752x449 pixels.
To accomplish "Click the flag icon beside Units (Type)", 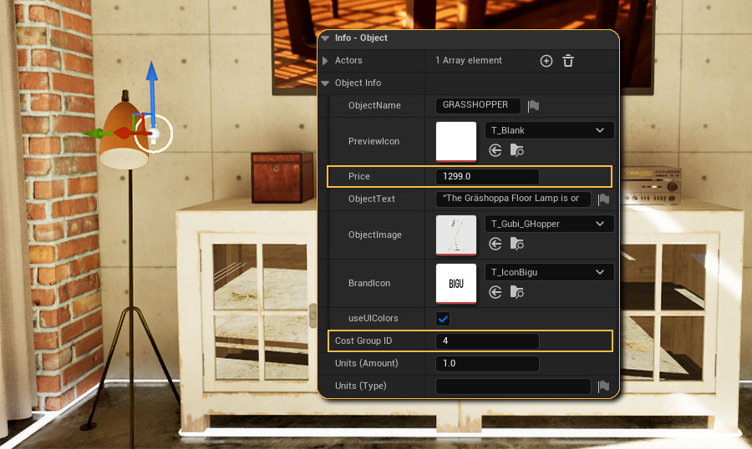I will (603, 386).
